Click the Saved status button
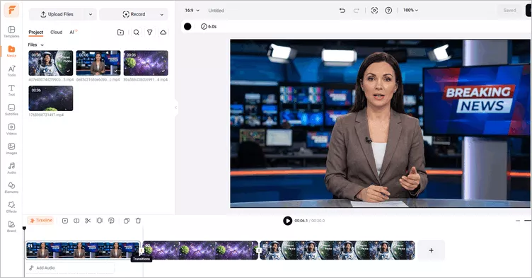532x278 pixels. tap(509, 11)
